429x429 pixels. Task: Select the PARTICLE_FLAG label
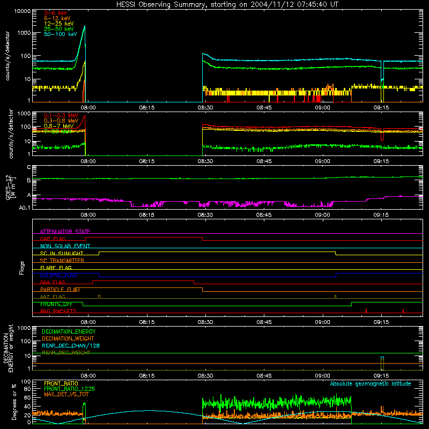coord(60,290)
